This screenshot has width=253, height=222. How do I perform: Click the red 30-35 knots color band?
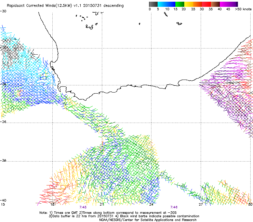pyautogui.click(x=207, y=4)
